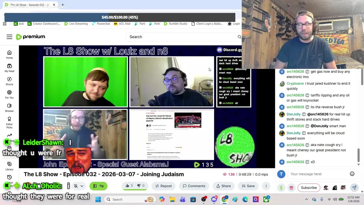364x205 pixels.
Task: Click the donation goal progress bar
Action: pos(120,17)
